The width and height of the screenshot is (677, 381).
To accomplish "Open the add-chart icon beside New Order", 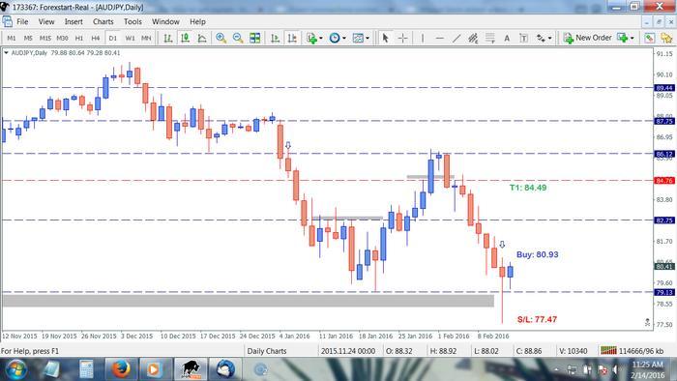I will point(622,38).
